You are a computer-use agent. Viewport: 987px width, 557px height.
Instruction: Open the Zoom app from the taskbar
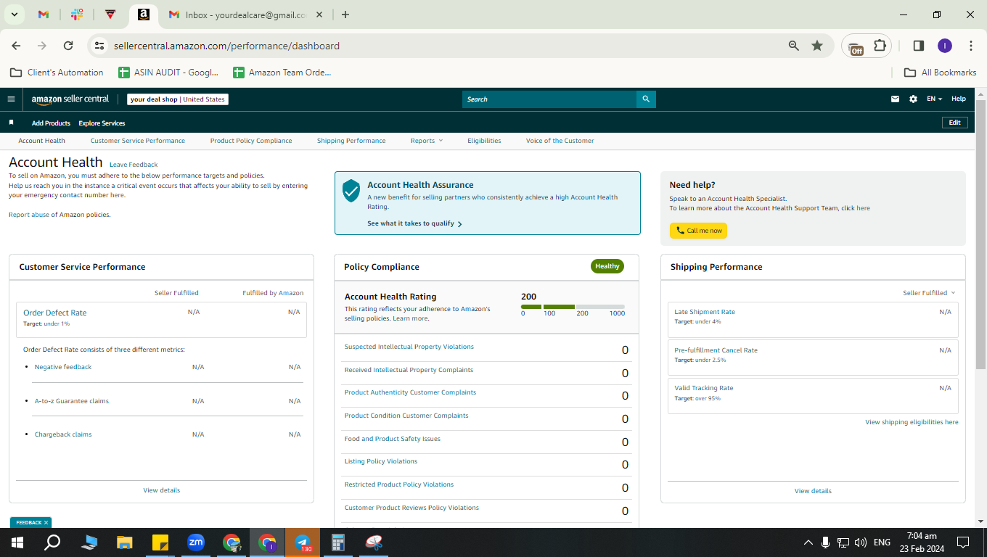[x=196, y=542]
